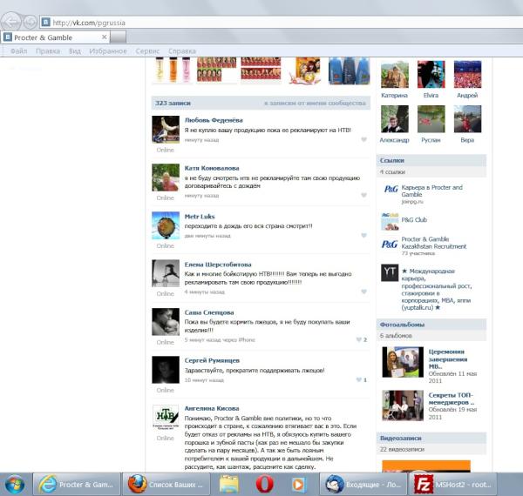This screenshot has width=523, height=496.
Task: Open Сергей Румянцев's profile name link
Action: tap(212, 360)
